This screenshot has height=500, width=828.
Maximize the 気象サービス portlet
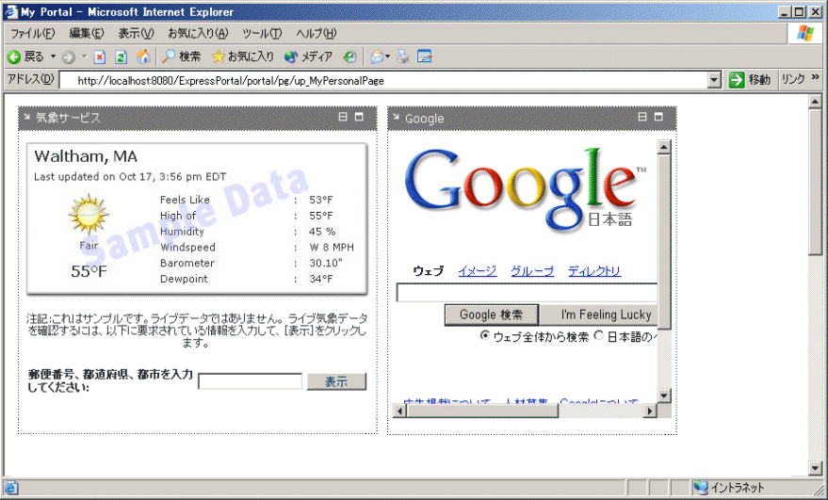pos(359,117)
